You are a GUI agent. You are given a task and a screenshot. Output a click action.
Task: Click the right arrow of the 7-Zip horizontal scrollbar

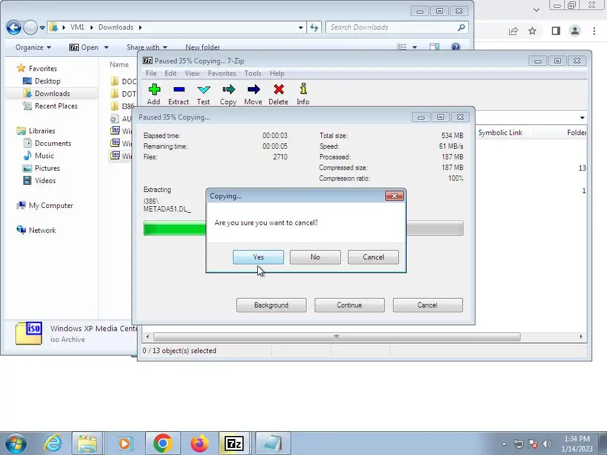(x=581, y=337)
